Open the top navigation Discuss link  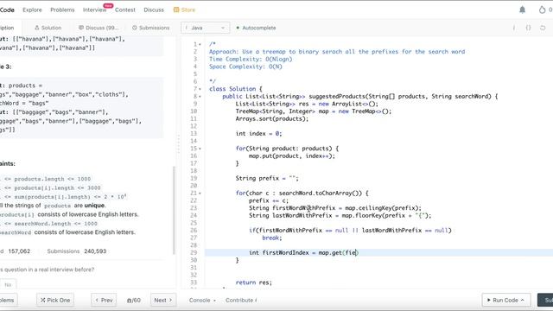pyautogui.click(x=154, y=10)
